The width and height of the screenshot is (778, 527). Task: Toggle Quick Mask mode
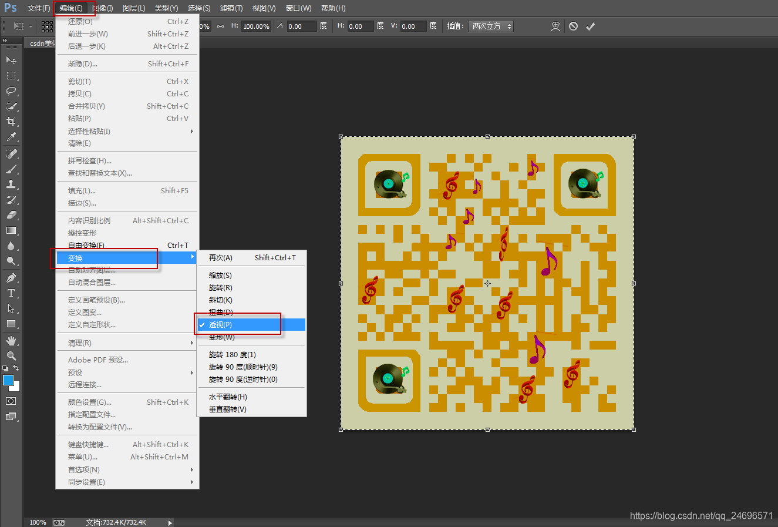point(11,401)
